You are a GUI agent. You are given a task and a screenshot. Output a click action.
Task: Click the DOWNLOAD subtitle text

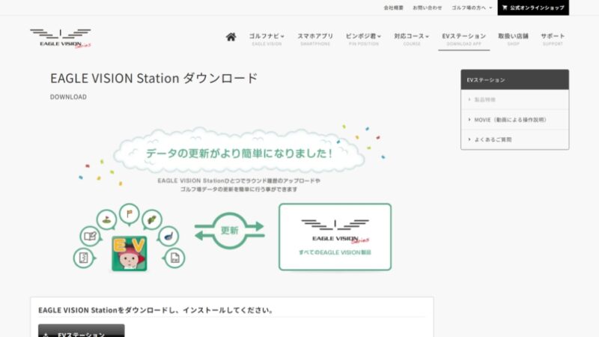(x=68, y=97)
